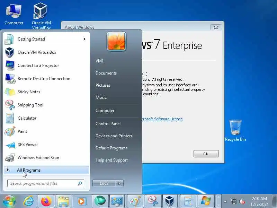This screenshot has height=208, width=277.
Task: Expand All Programs list
Action: click(x=46, y=170)
